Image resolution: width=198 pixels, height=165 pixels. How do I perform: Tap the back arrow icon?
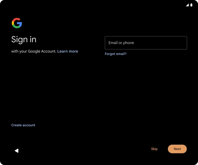(x=16, y=151)
